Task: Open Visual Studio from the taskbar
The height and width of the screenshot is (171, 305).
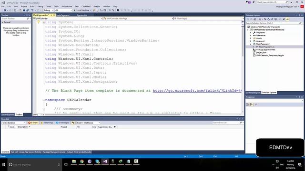Action: 105,161
